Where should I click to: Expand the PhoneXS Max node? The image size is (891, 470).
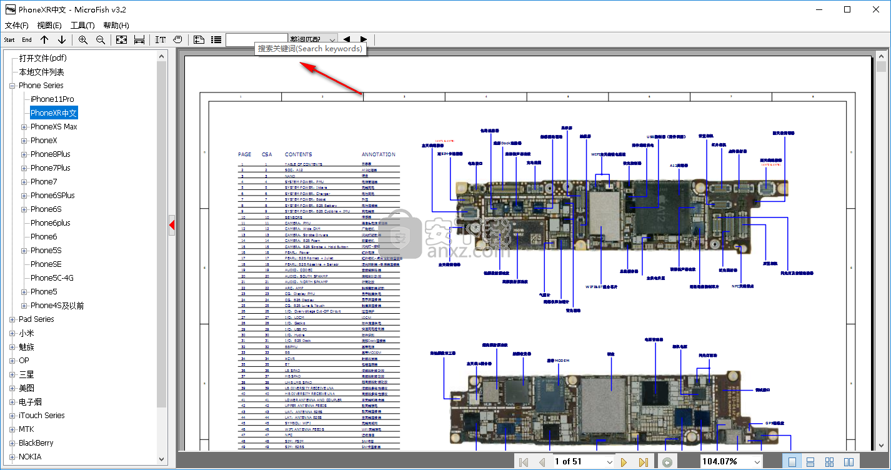coord(24,127)
